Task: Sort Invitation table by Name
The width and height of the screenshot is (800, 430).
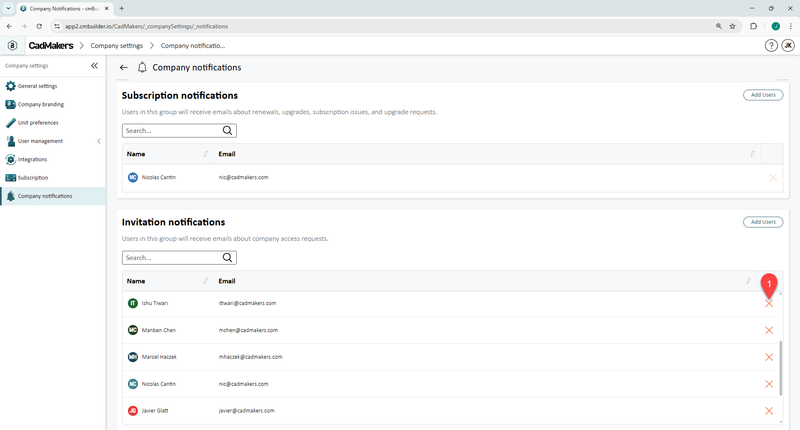Action: 205,281
